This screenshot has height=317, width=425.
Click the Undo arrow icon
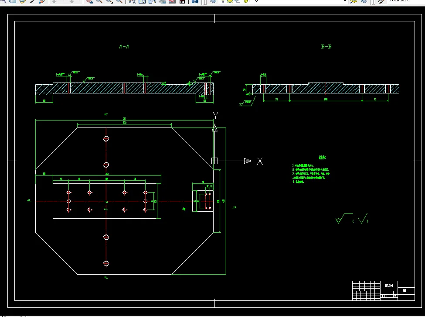54,1
